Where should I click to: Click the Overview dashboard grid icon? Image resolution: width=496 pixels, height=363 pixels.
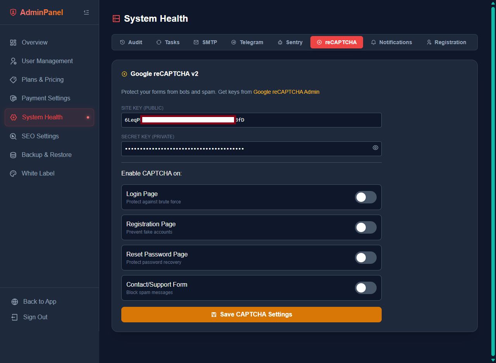tap(13, 43)
